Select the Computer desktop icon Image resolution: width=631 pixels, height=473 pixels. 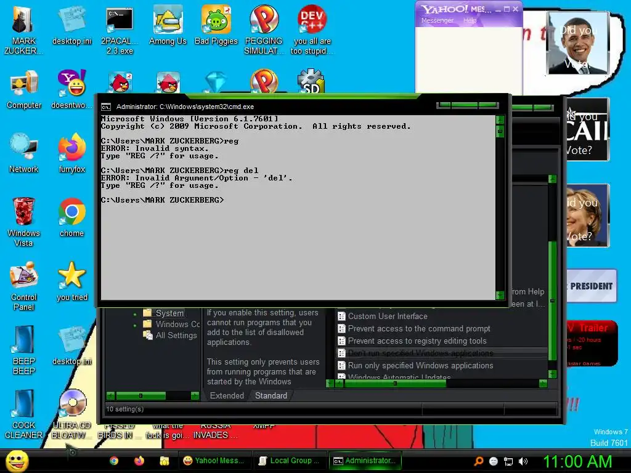coord(24,90)
